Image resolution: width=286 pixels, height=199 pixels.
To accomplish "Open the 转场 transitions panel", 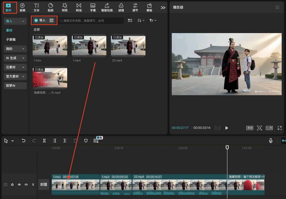I will 79,7.
